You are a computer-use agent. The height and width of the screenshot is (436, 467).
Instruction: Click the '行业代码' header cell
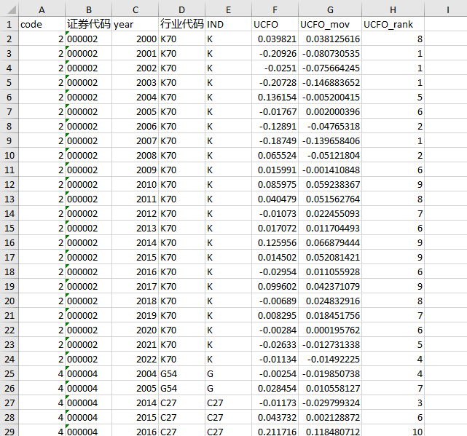[181, 24]
